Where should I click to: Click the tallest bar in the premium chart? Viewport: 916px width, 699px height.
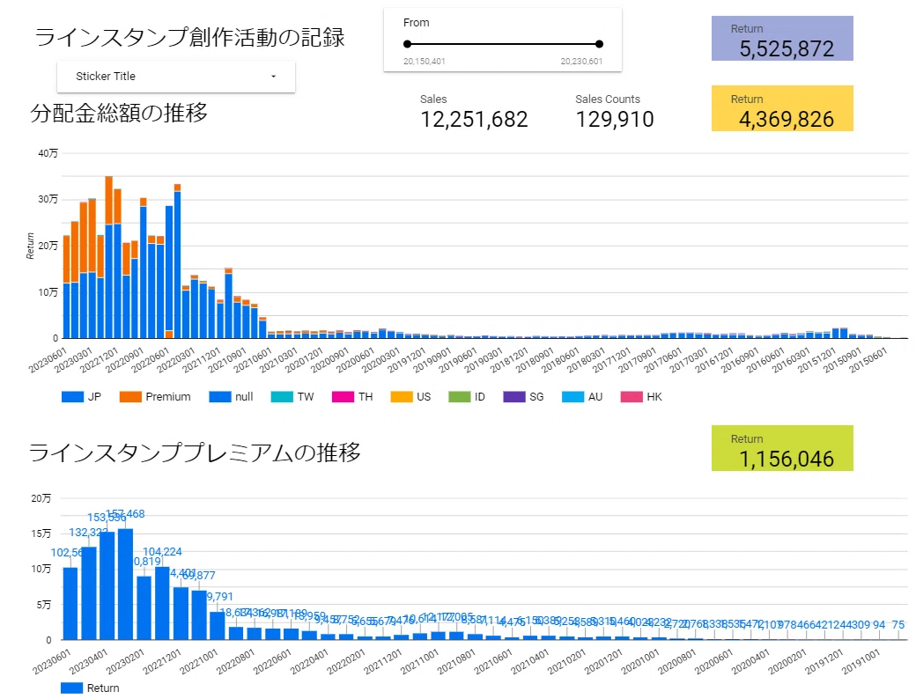(x=125, y=584)
